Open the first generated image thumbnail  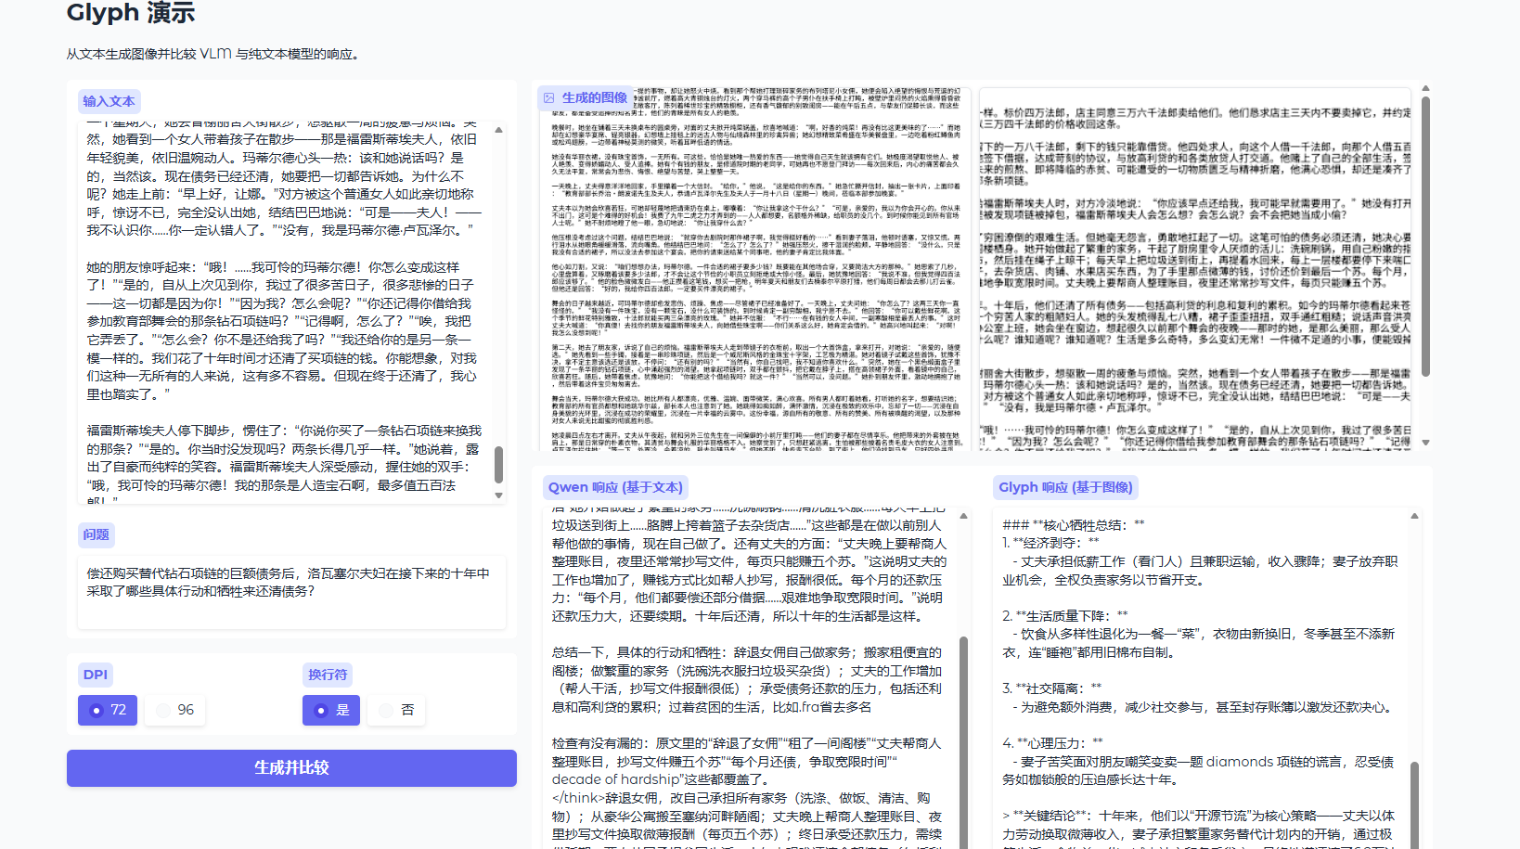tap(755, 270)
